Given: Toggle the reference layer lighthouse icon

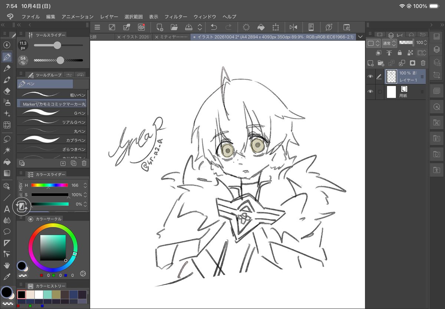Looking at the screenshot, I should (389, 53).
